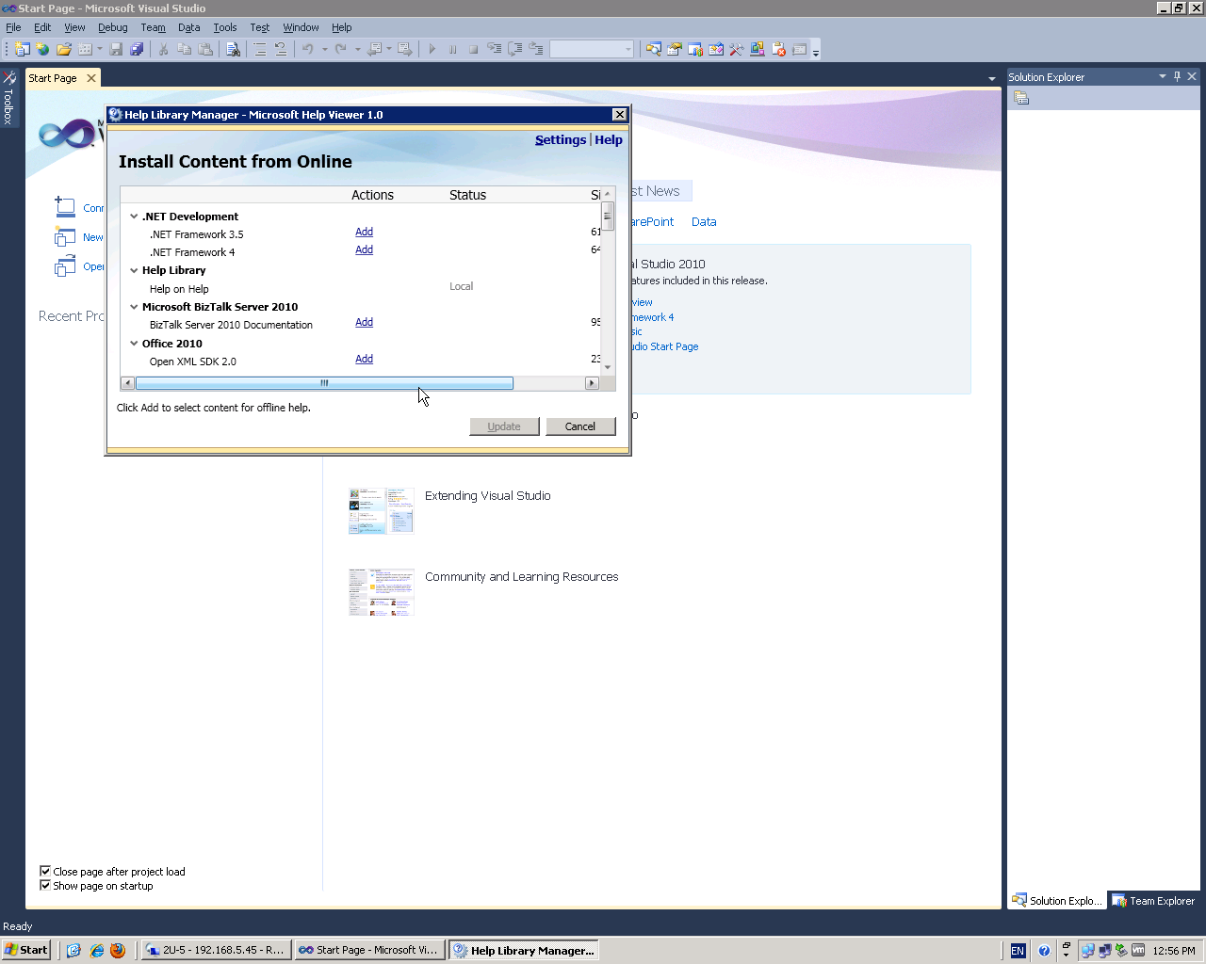
Task: Click the Settings link in Help Library Manager
Action: tap(561, 140)
